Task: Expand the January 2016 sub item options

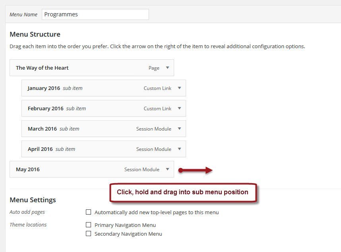Action: click(179, 88)
